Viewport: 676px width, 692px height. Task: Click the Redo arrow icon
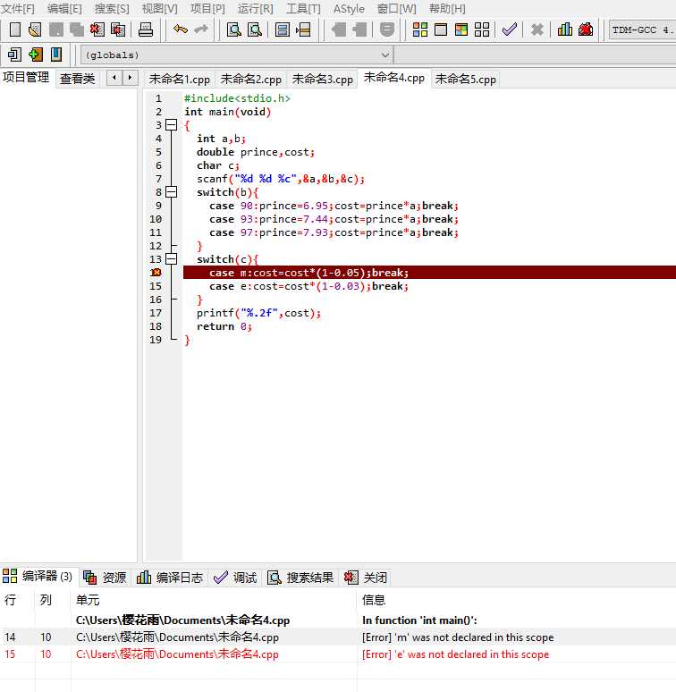201,30
